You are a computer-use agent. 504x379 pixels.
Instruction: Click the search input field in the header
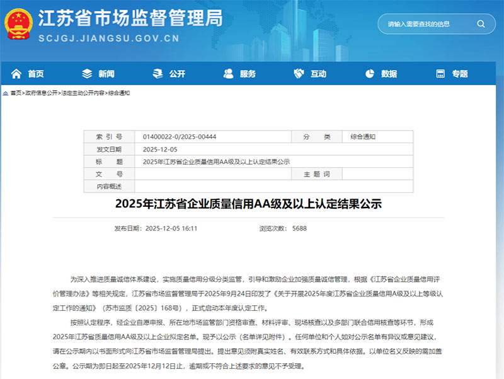coord(422,24)
